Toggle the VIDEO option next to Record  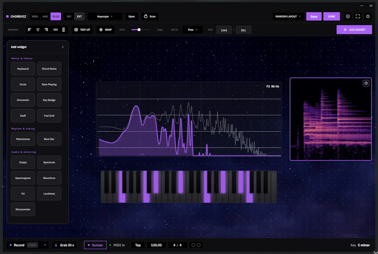tap(32, 245)
